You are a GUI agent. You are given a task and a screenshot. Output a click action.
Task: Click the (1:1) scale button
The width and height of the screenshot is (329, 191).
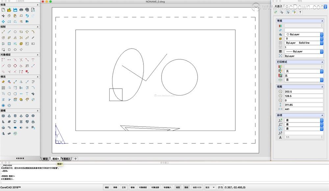(x=220, y=187)
